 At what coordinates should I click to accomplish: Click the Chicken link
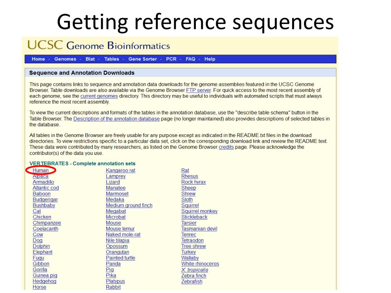(x=42, y=217)
